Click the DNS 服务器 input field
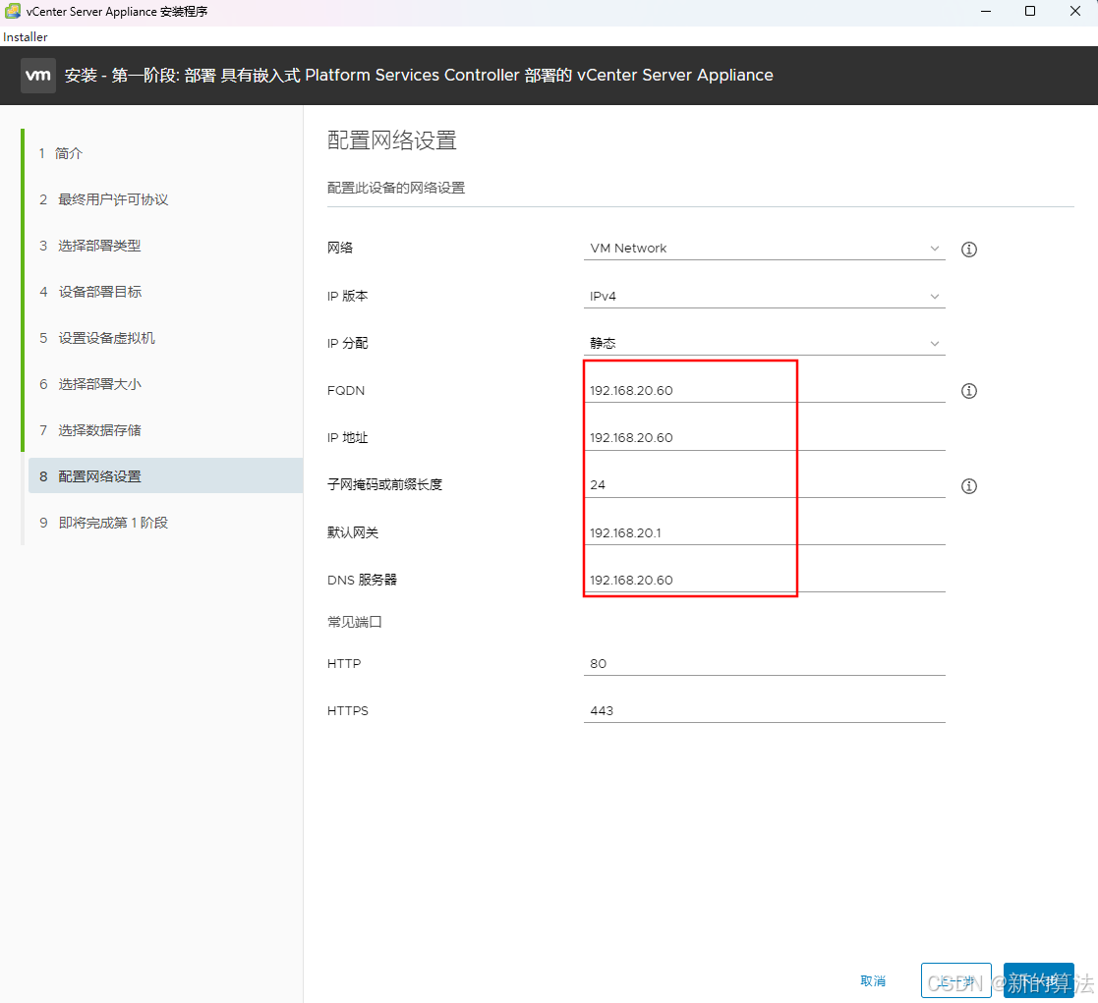This screenshot has width=1098, height=1003. 764,580
